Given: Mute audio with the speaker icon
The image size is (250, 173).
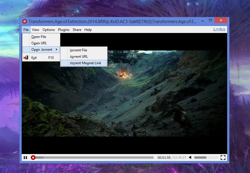Looking at the screenshot, I should click(190, 158).
